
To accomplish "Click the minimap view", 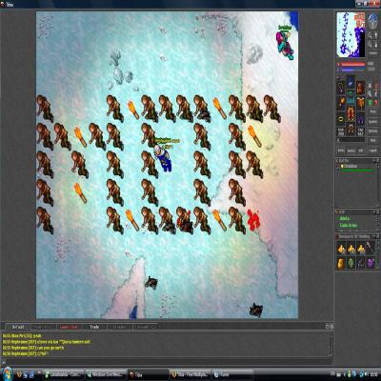I will (351, 34).
